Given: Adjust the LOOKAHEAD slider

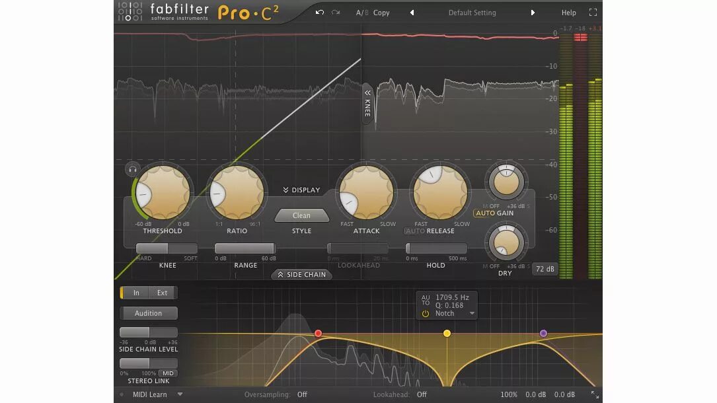Looking at the screenshot, I should 358,248.
